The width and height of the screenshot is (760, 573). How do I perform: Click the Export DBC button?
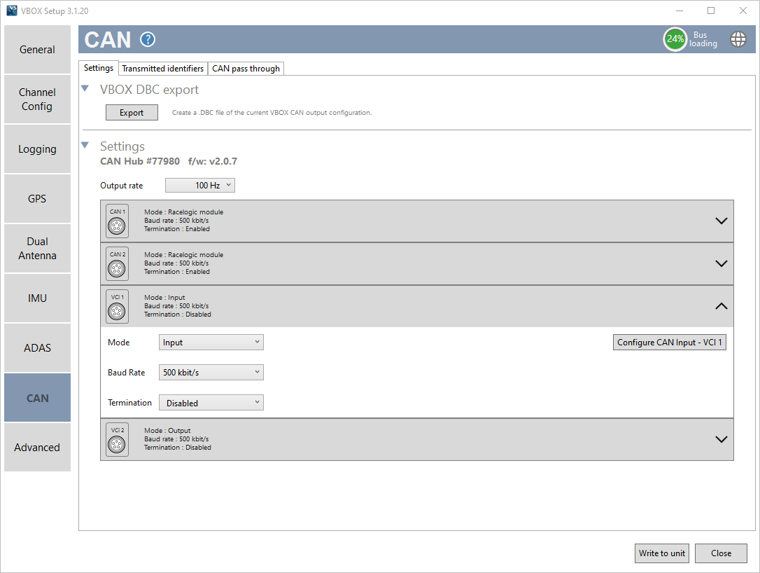[132, 113]
